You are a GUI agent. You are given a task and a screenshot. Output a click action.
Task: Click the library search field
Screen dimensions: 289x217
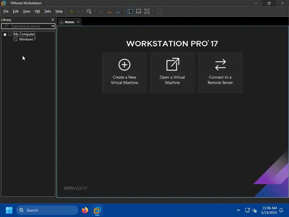click(x=28, y=26)
